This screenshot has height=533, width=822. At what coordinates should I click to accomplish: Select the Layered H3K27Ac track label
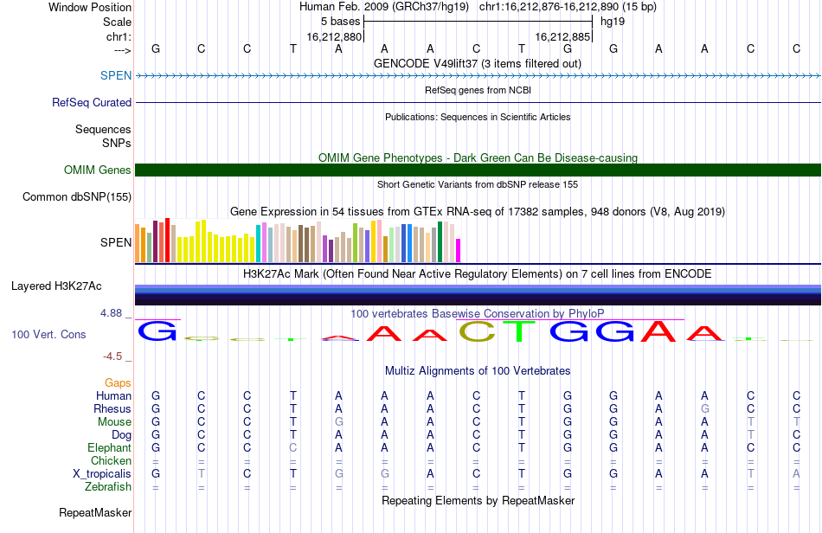pos(56,286)
